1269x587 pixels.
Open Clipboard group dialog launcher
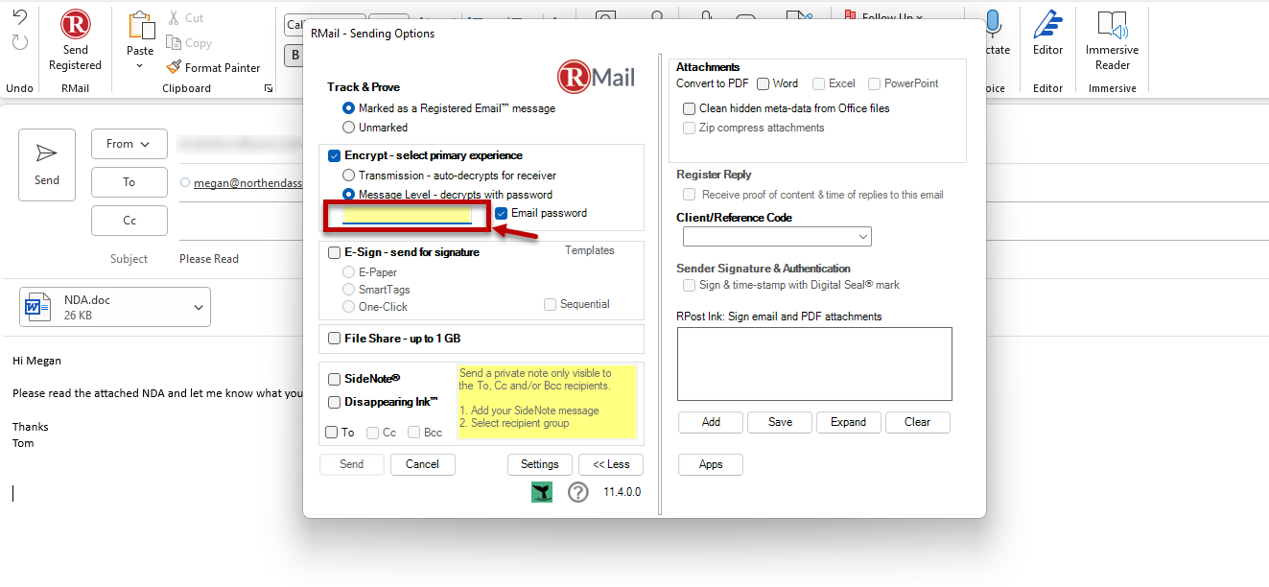(x=268, y=88)
